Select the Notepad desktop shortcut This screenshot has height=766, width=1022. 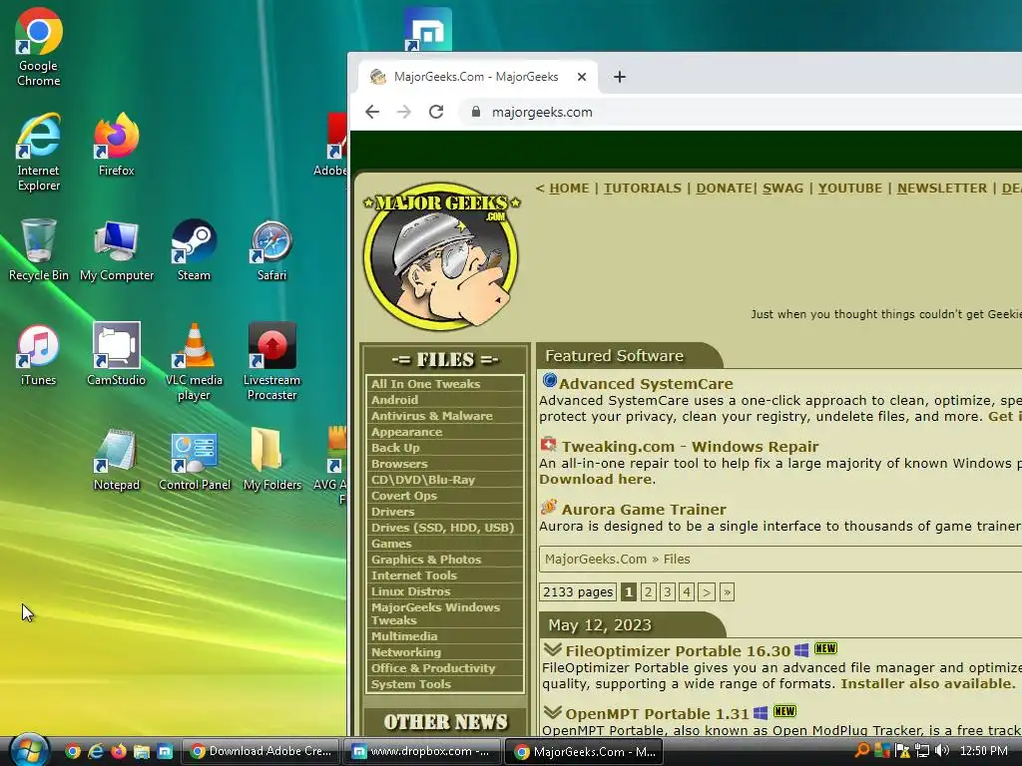[x=116, y=459]
